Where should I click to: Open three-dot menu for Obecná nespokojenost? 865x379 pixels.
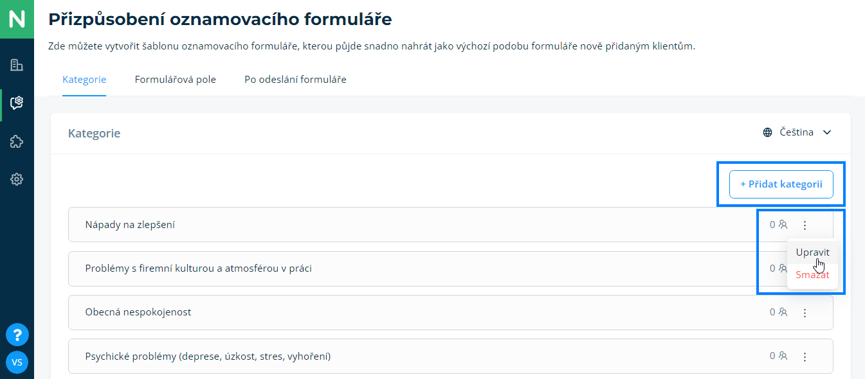click(805, 313)
